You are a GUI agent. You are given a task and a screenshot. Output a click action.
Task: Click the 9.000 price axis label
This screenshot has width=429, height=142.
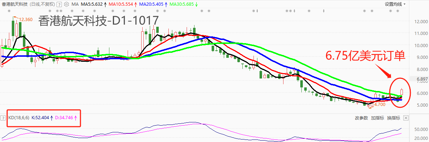[x=422, y=57]
